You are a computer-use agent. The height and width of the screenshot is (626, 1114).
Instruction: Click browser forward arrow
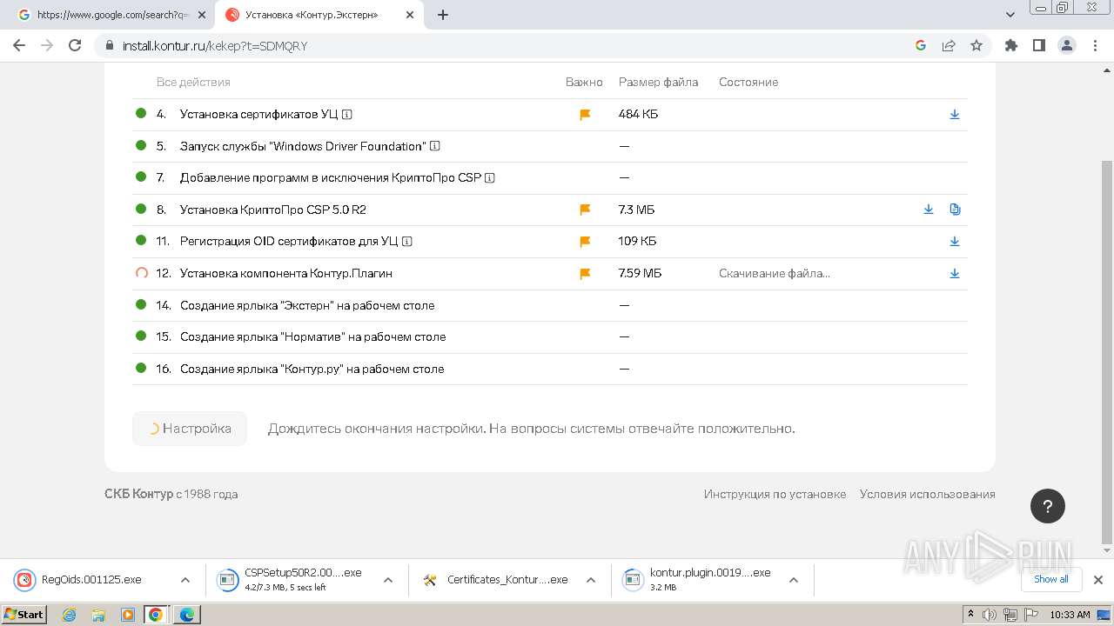pos(47,45)
